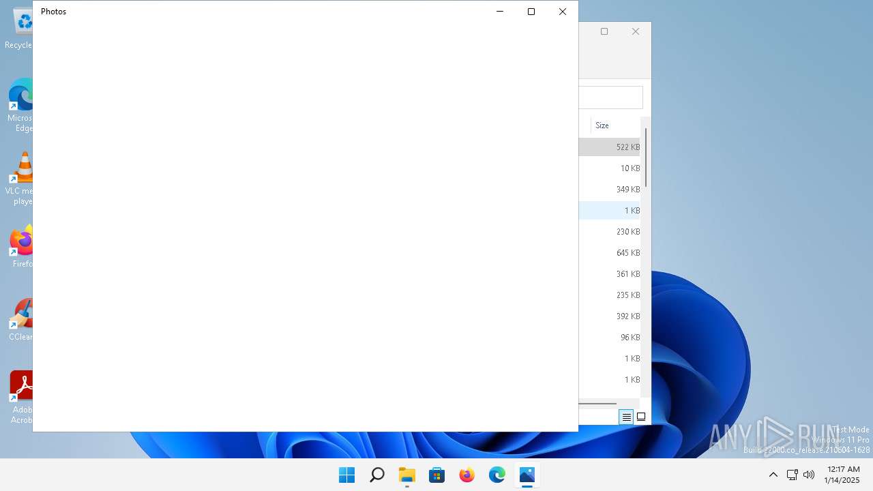
Task: Maximize the File Explorer window behind
Action: click(604, 31)
